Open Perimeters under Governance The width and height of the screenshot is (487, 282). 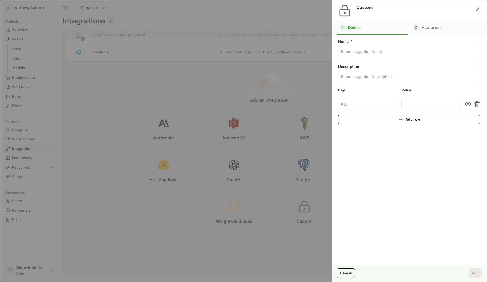pyautogui.click(x=21, y=210)
